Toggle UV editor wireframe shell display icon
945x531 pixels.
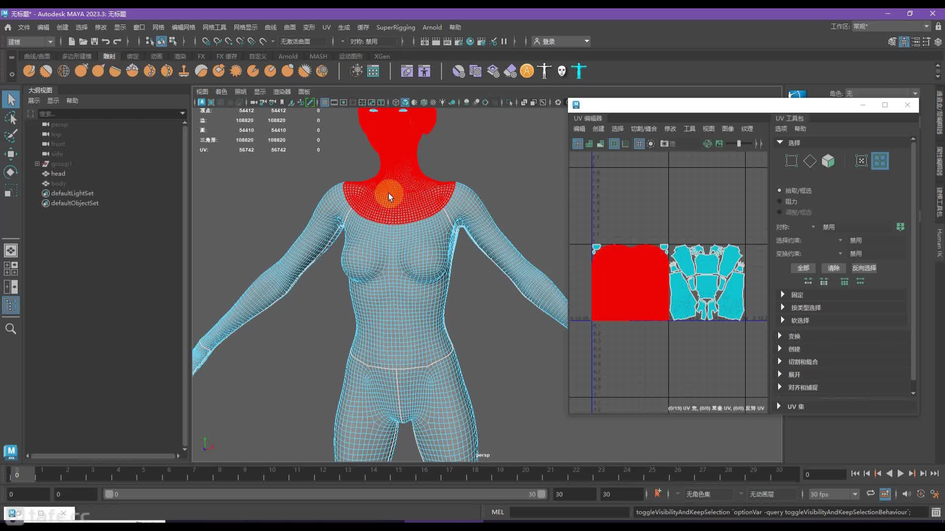pyautogui.click(x=578, y=144)
